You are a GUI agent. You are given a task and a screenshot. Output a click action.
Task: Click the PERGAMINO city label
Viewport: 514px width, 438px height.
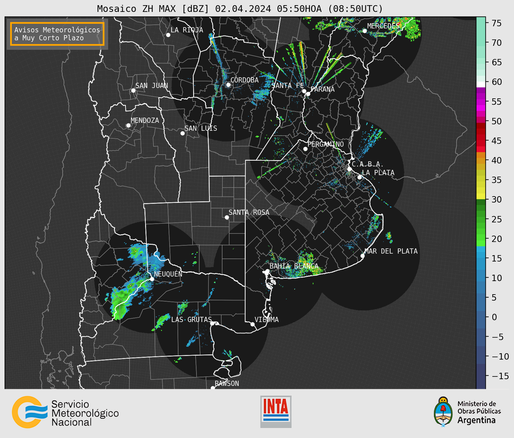pos(325,144)
